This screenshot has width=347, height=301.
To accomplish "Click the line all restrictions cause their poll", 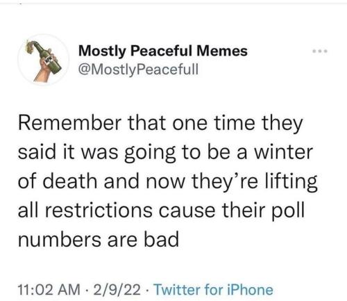I will [161, 211].
